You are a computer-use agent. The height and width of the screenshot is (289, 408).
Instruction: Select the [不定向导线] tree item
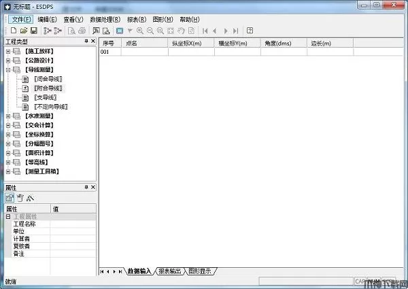(51, 107)
